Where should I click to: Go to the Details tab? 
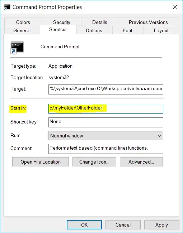[x=99, y=22]
